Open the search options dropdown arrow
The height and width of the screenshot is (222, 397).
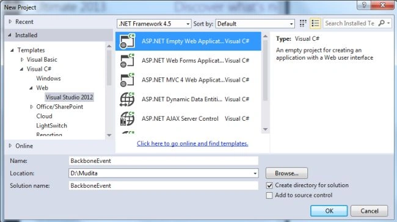[x=388, y=23]
